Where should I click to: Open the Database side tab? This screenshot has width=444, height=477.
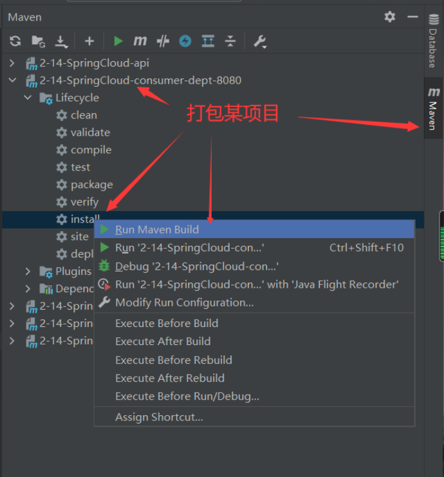coord(434,41)
